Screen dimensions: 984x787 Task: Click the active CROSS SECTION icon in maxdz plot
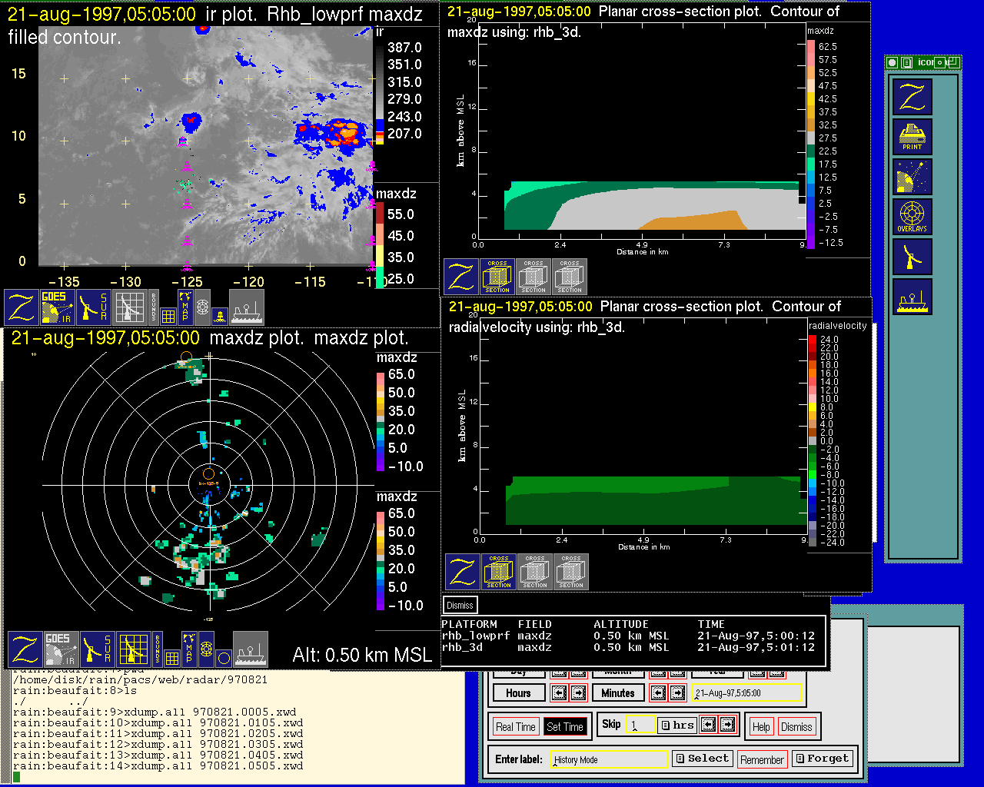click(x=497, y=277)
